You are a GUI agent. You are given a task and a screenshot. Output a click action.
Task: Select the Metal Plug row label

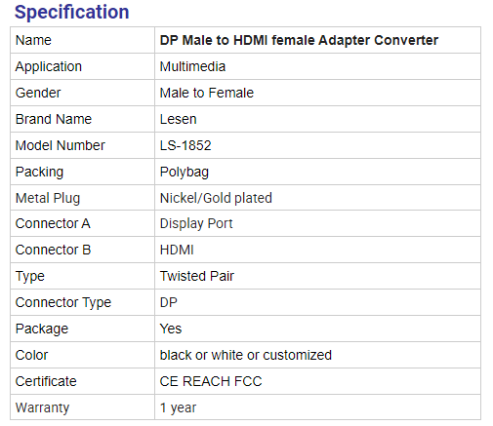coord(48,198)
